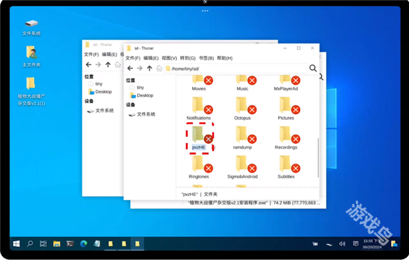Click the front window vertical scrollbar
The height and width of the screenshot is (260, 409).
click(318, 158)
